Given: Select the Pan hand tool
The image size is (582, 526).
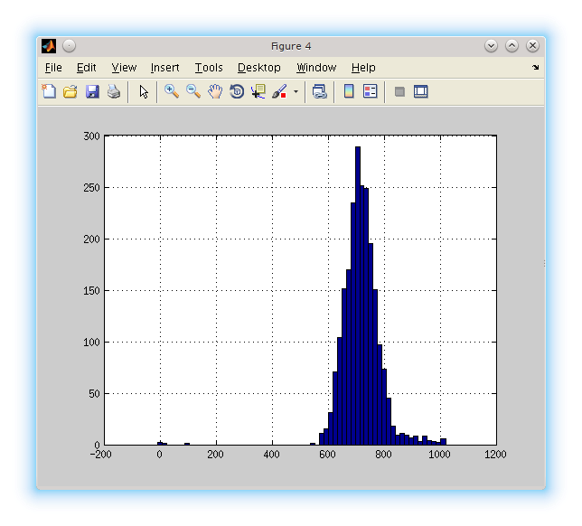Looking at the screenshot, I should pyautogui.click(x=215, y=91).
